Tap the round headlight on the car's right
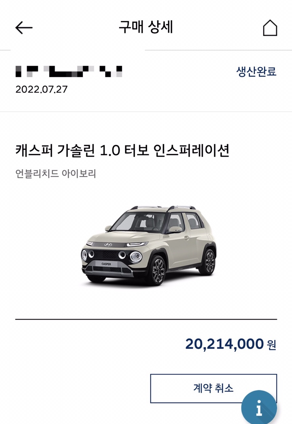Image resolution: width=292 pixels, height=424 pixels. pyautogui.click(x=136, y=257)
